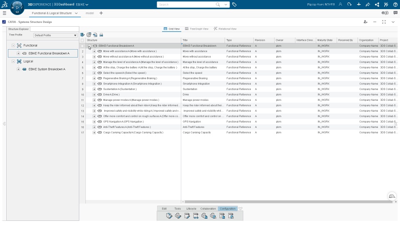Click the helmet assistant icon at bottom right
Image resolution: width=400 pixels, height=225 pixels.
[392, 196]
